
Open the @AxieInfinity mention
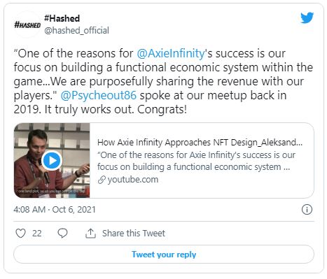(171, 53)
